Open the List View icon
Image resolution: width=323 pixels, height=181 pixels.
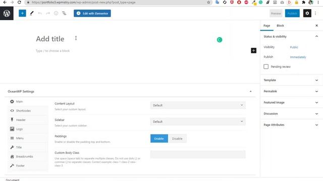point(64,14)
